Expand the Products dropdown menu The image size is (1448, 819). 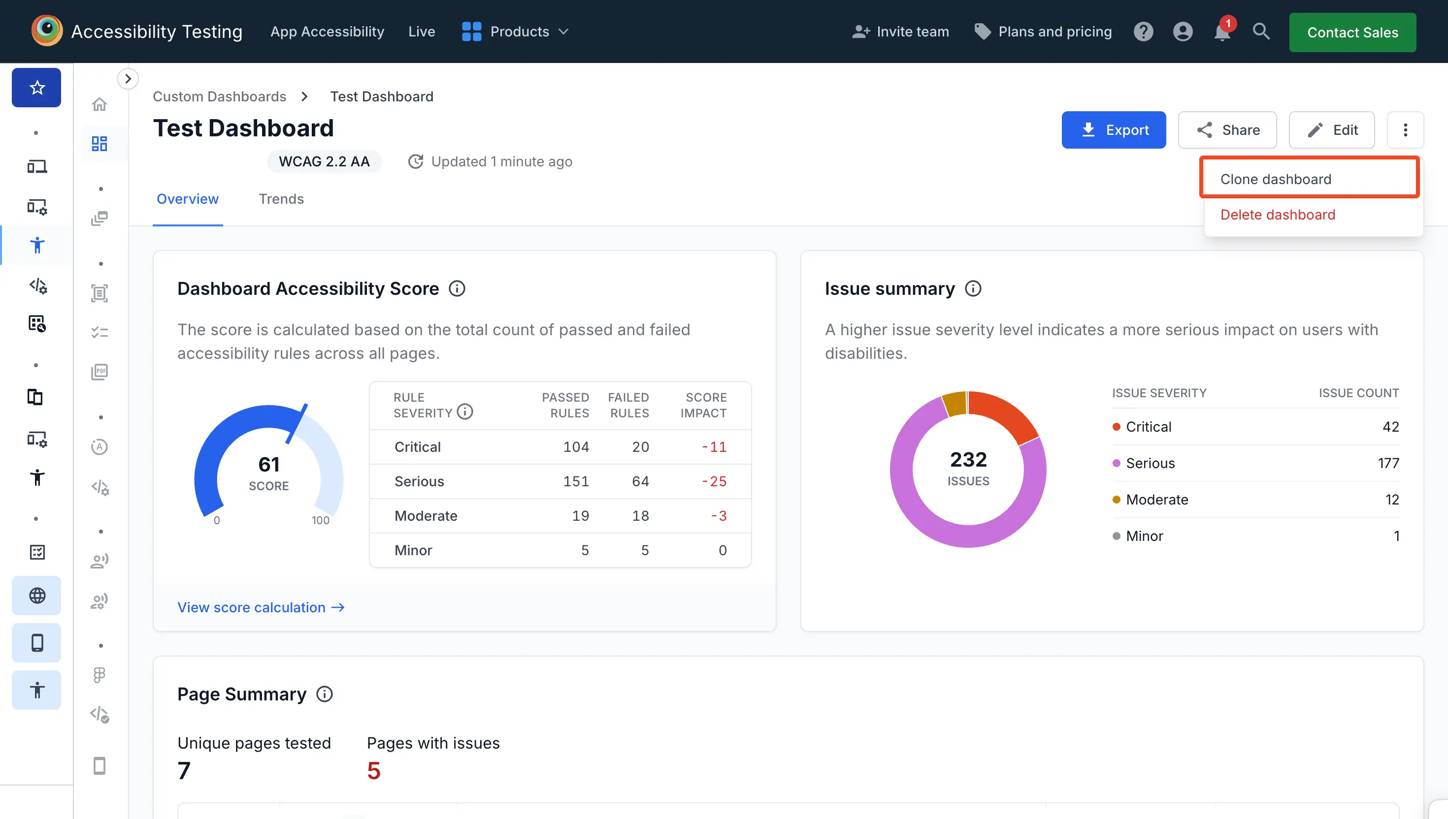tap(515, 31)
